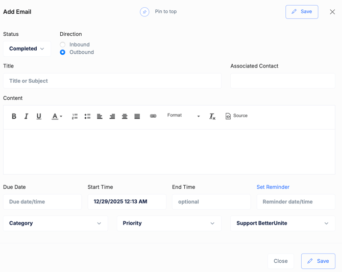Open the Priority dropdown
The height and width of the screenshot is (272, 342).
click(x=169, y=223)
